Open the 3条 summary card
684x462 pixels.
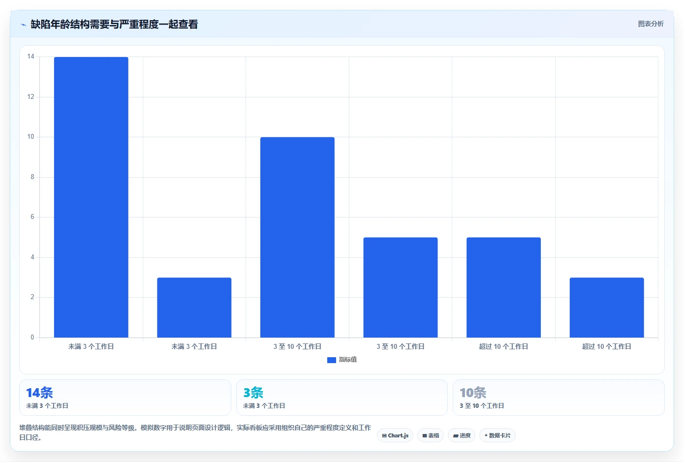click(342, 398)
